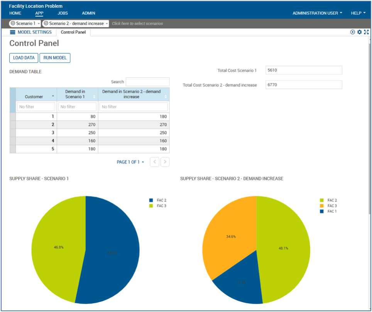This screenshot has width=372, height=312.
Task: Click the next page chevron below the table
Action: 165,162
